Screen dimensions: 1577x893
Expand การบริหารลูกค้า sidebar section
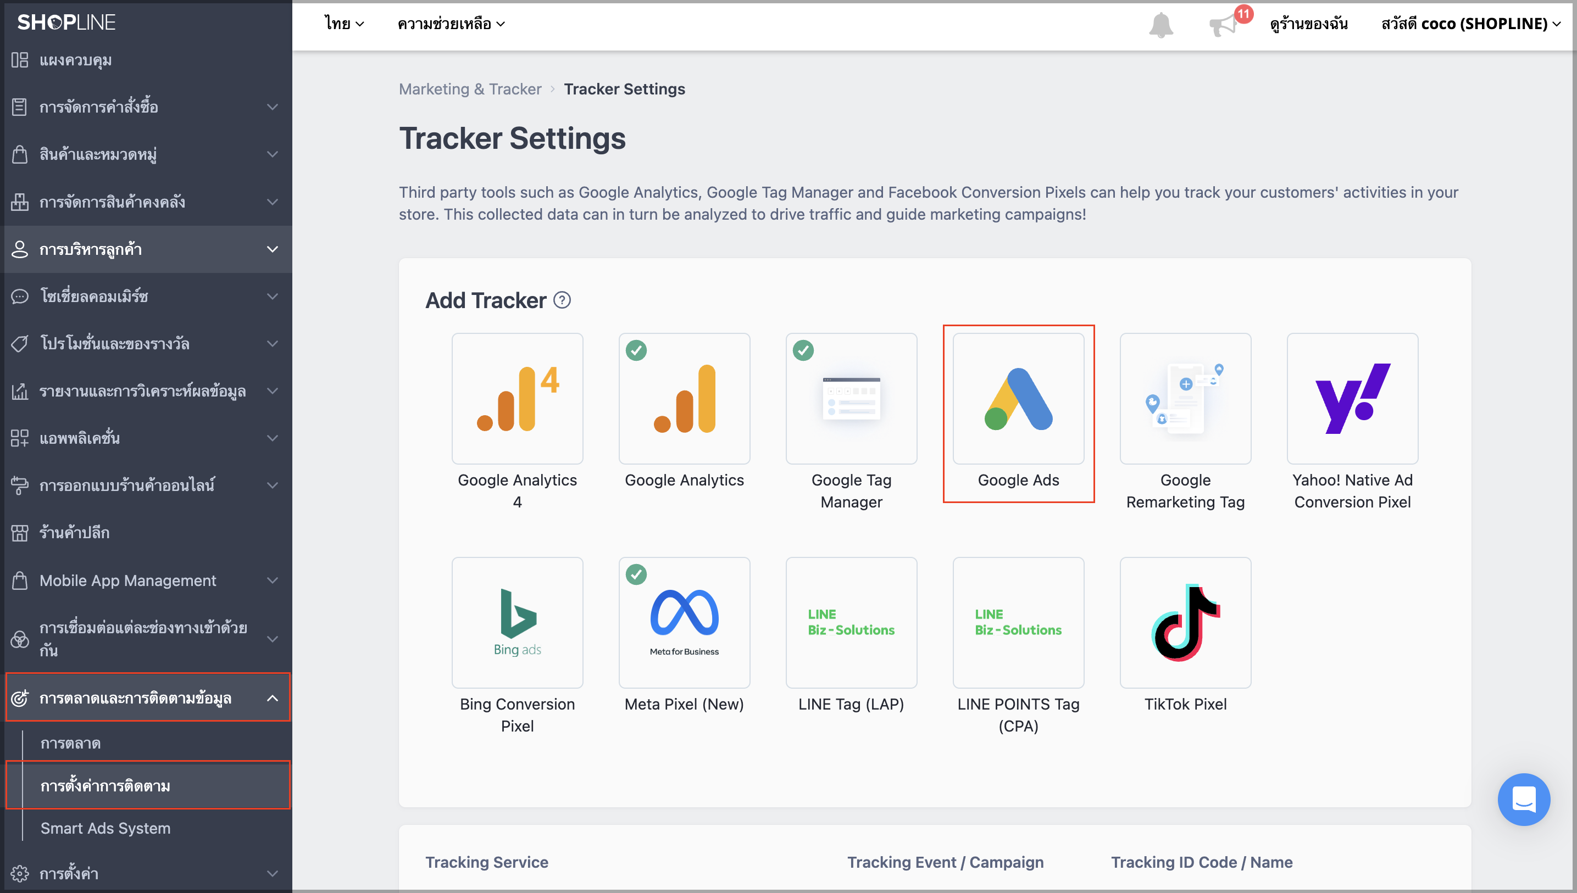point(146,249)
